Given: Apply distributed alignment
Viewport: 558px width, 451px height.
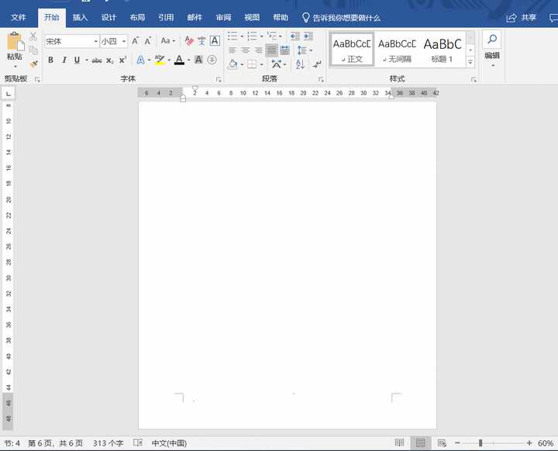Looking at the screenshot, I should coord(284,50).
